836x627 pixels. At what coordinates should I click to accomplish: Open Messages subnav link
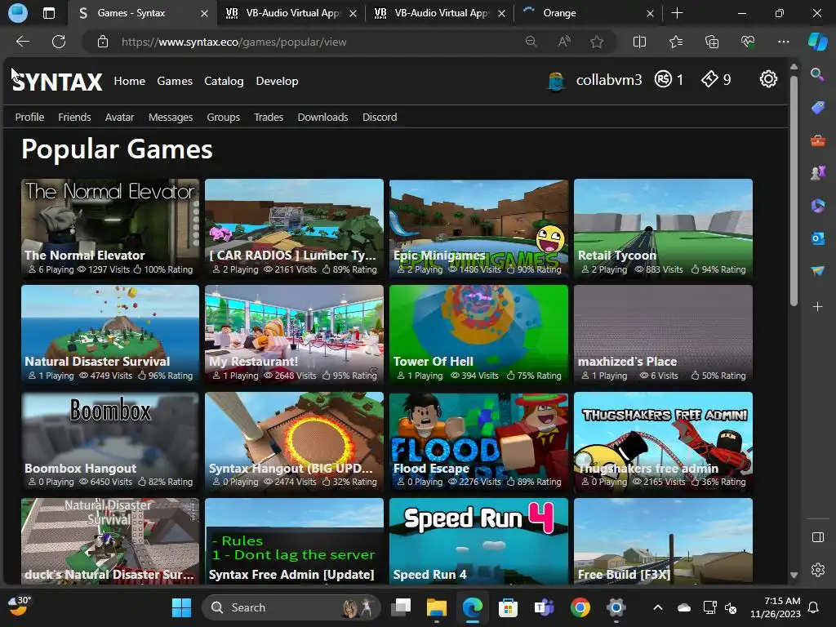(x=171, y=117)
